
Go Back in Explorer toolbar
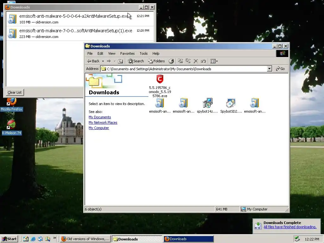(93, 61)
